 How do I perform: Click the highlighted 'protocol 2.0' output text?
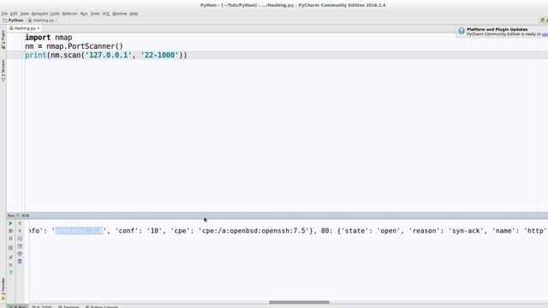tap(79, 230)
